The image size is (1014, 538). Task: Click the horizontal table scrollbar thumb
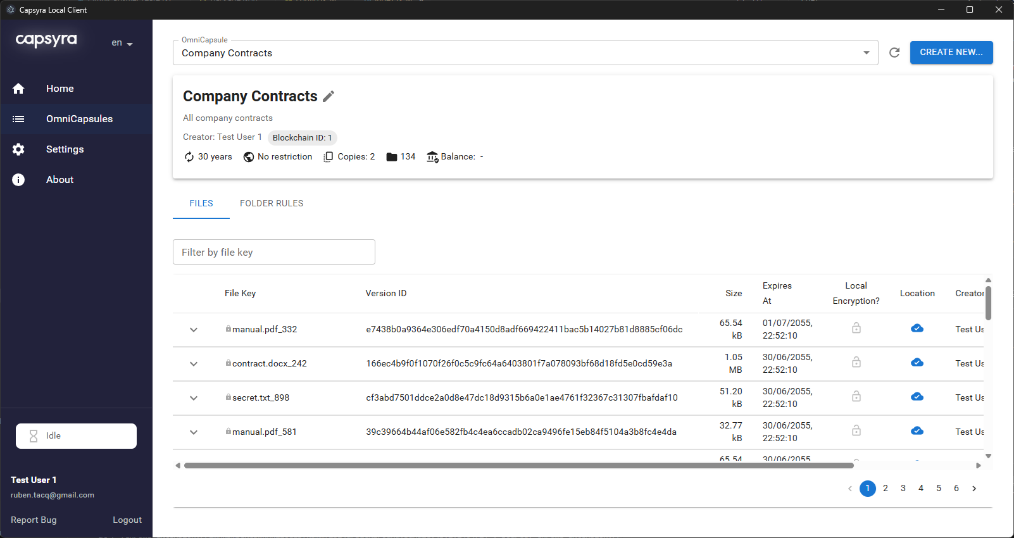519,466
